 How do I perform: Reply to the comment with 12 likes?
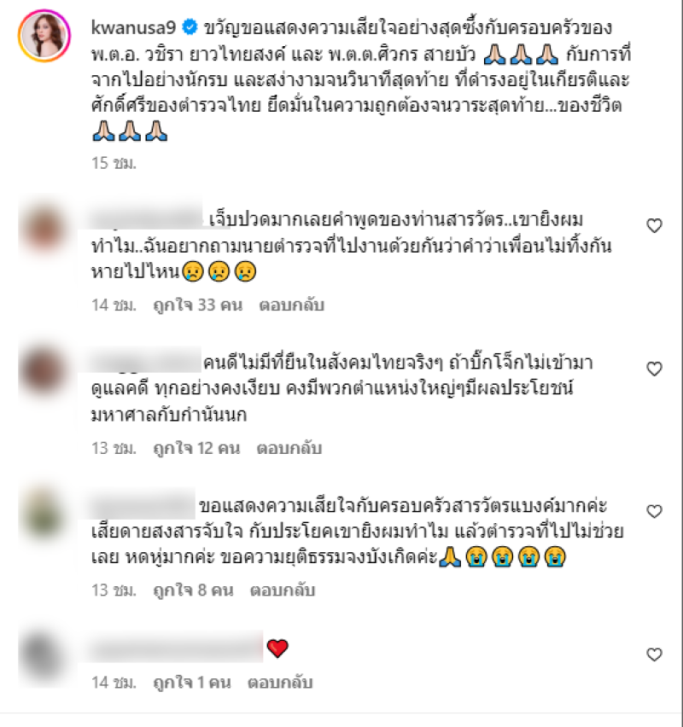(289, 448)
